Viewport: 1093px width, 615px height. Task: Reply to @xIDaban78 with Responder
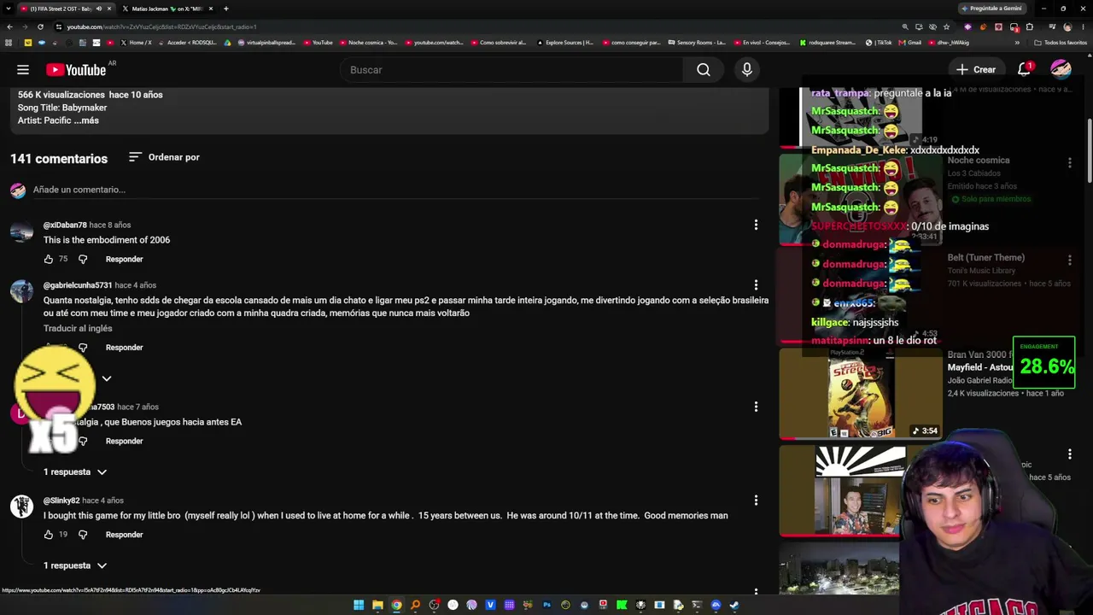pos(125,259)
